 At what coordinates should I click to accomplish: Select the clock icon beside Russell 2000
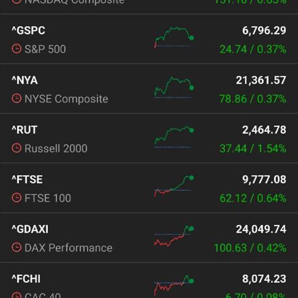(17, 149)
